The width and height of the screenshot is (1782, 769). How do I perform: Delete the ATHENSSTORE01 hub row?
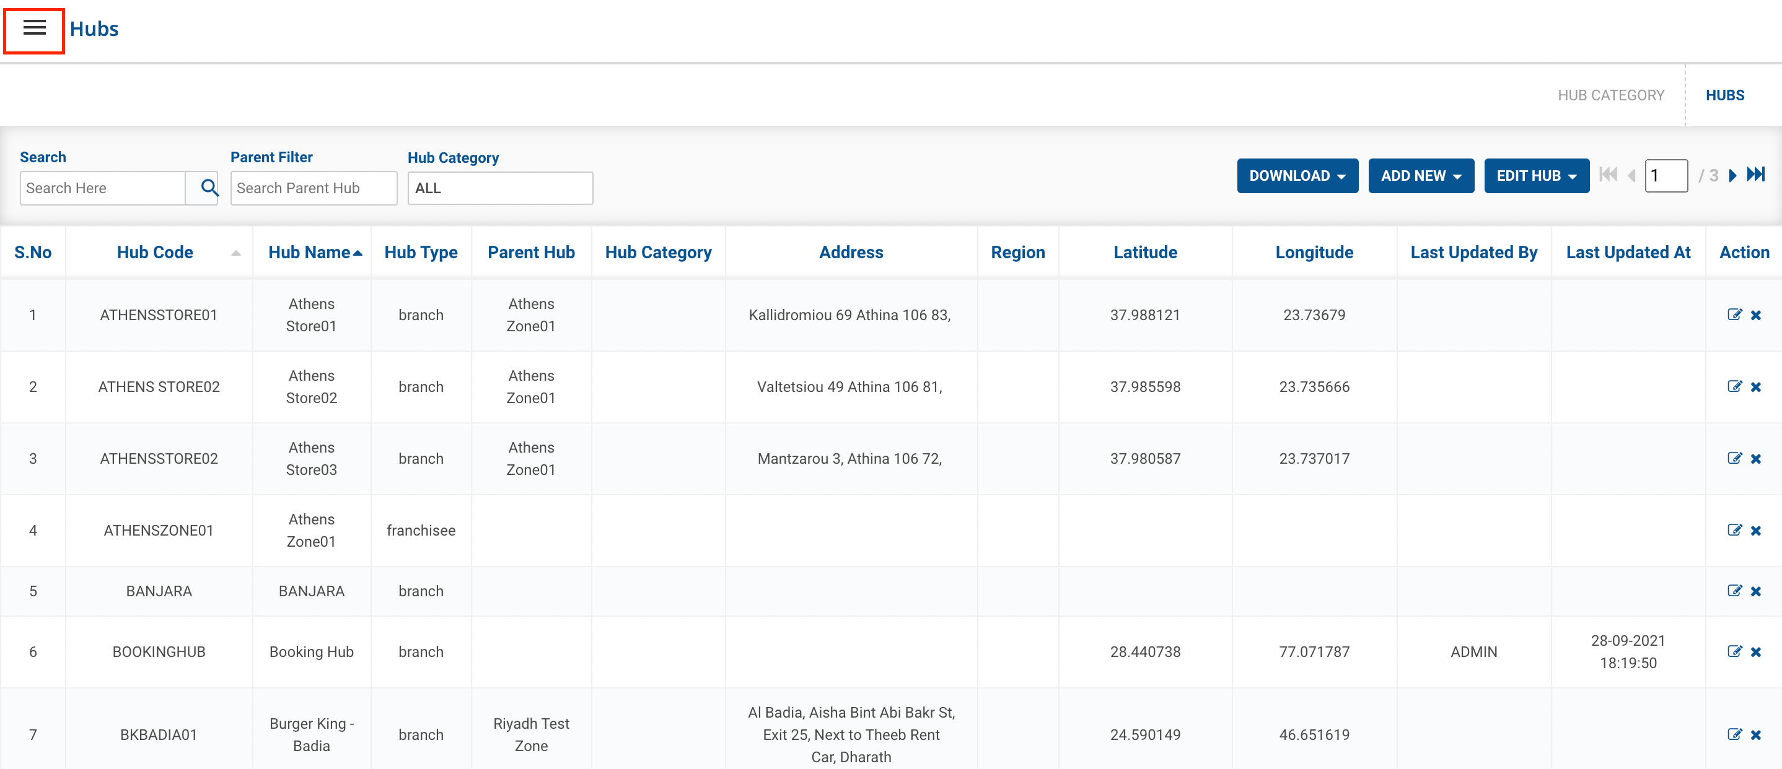tap(1756, 315)
